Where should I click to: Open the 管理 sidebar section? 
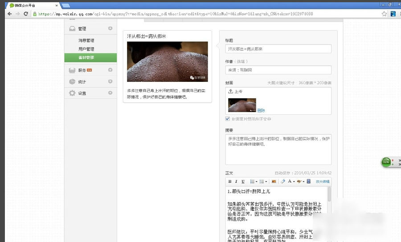[90, 28]
